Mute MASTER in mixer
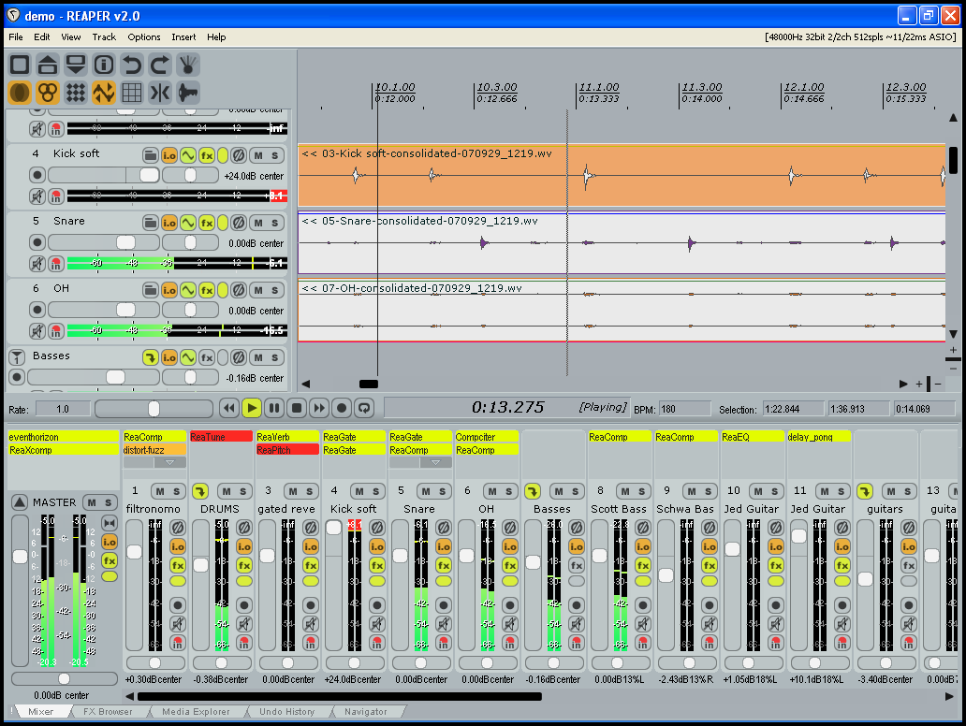 pos(92,502)
